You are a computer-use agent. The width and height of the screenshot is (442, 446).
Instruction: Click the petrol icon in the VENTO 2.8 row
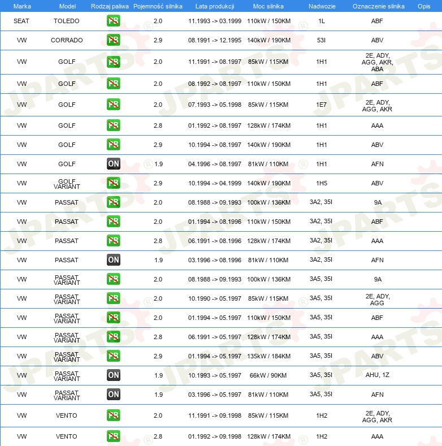tap(114, 436)
